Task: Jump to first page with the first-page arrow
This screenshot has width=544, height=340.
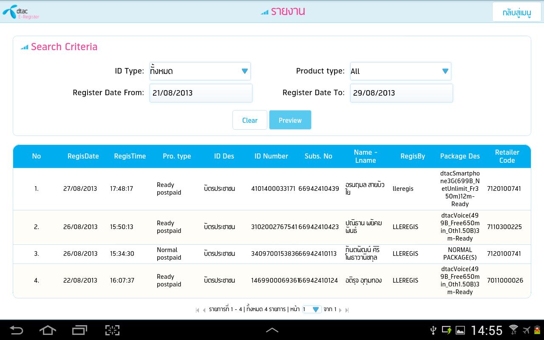Action: 196,310
